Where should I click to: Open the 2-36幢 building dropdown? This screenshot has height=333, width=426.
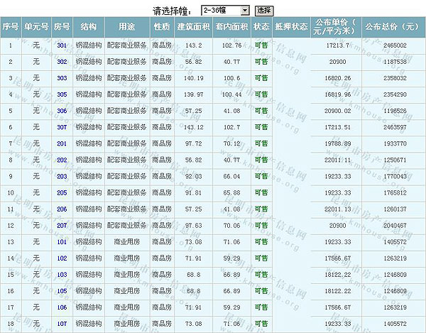click(x=225, y=11)
